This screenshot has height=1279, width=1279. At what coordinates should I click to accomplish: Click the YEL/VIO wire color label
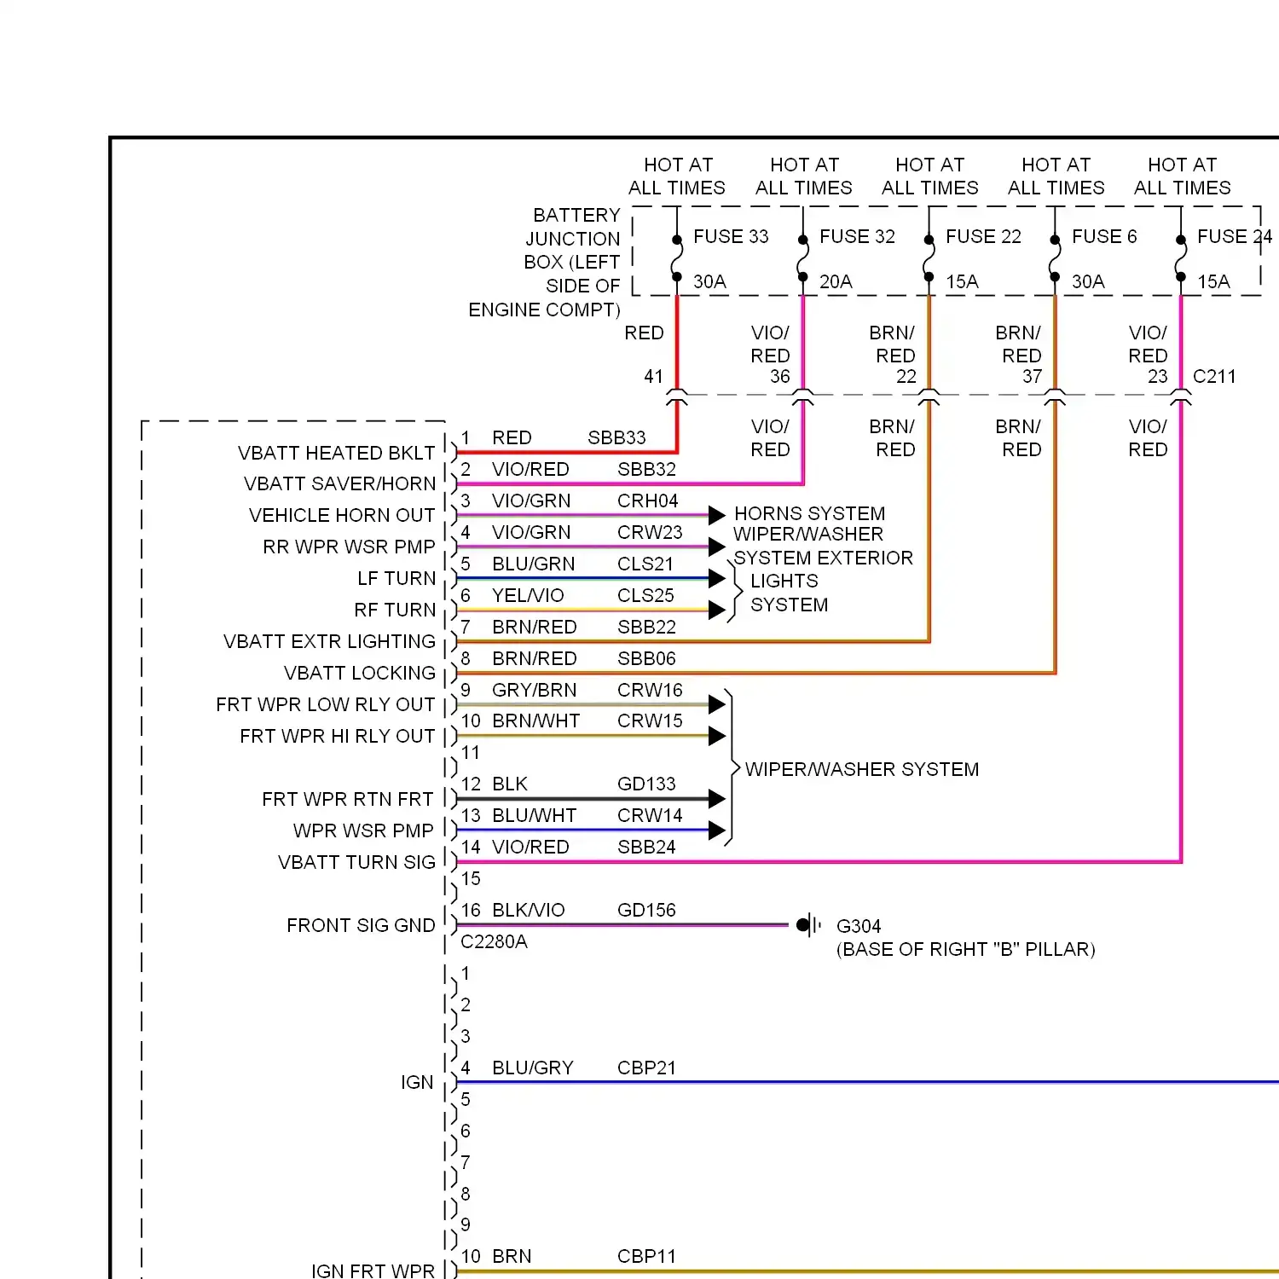(528, 595)
